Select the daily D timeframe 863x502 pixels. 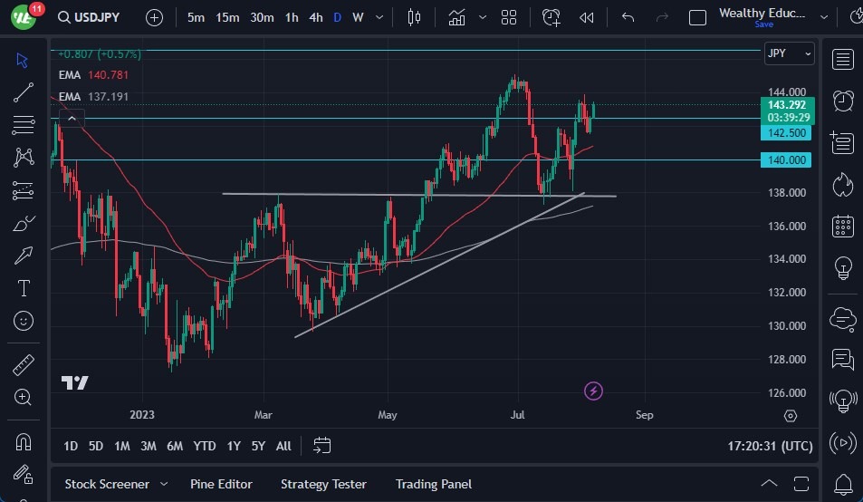[338, 17]
